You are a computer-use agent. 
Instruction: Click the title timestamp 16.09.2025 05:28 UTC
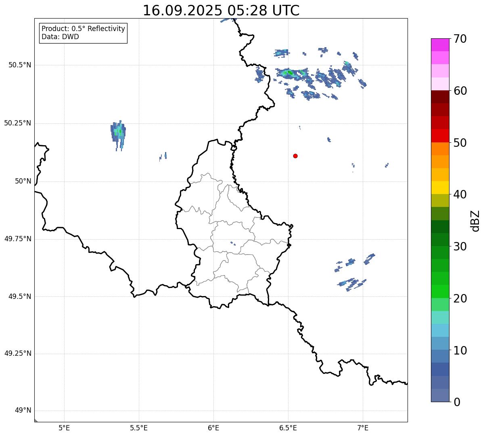221,10
